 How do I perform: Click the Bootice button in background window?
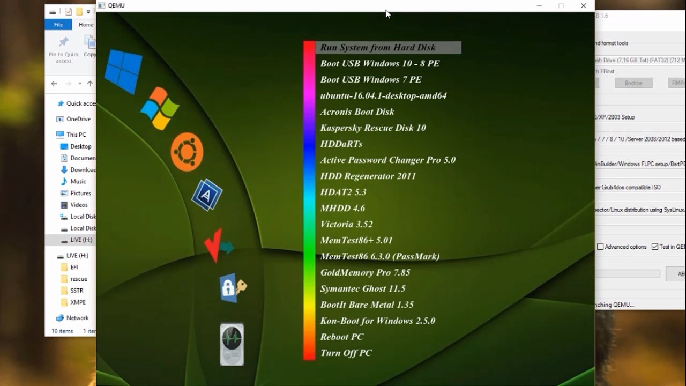(x=633, y=83)
